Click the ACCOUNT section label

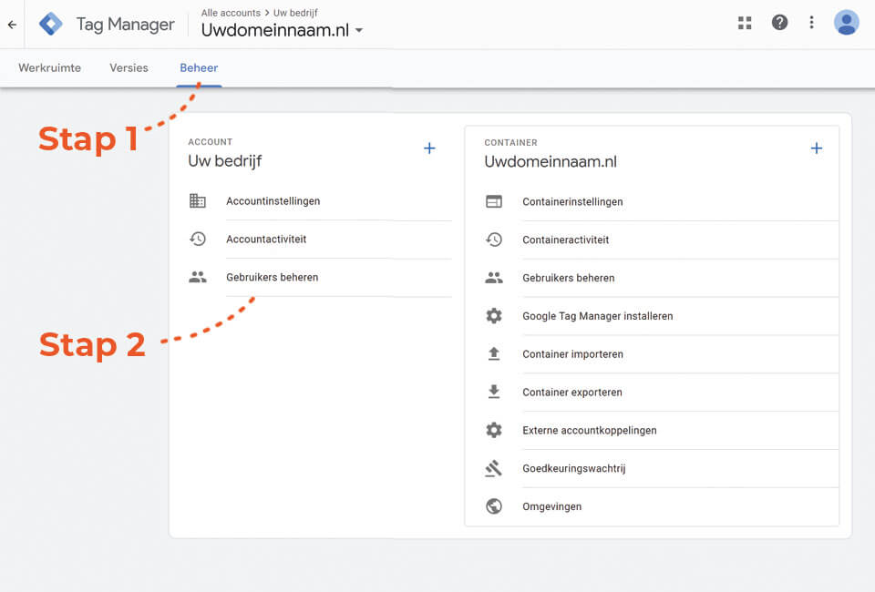tap(211, 142)
